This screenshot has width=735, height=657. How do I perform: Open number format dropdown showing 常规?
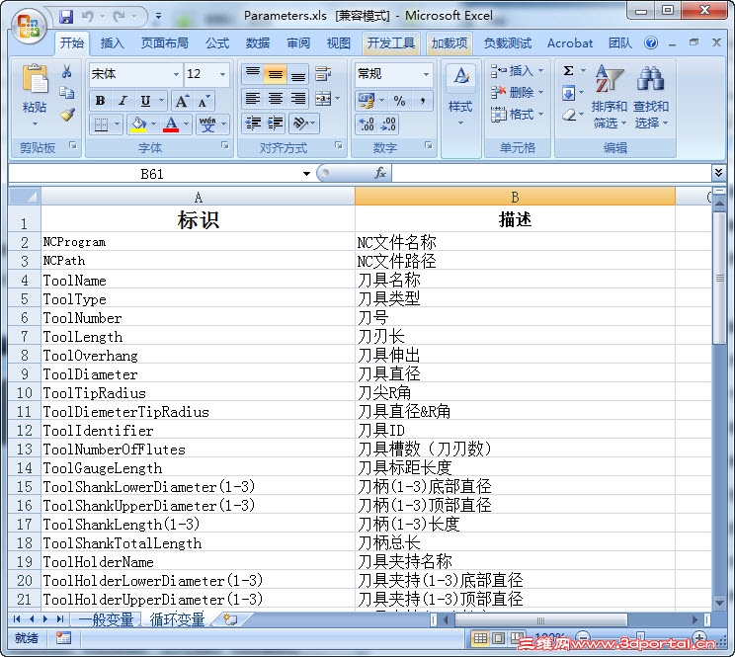tap(426, 74)
